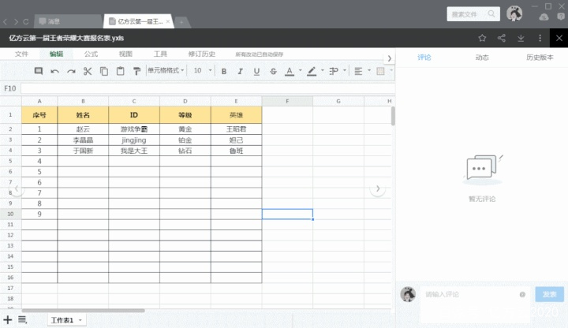Download the file with download icon
Image resolution: width=568 pixels, height=328 pixels.
[x=521, y=38]
